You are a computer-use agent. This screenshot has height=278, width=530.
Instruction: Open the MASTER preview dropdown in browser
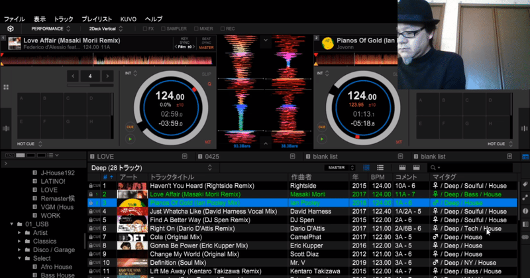(340, 168)
